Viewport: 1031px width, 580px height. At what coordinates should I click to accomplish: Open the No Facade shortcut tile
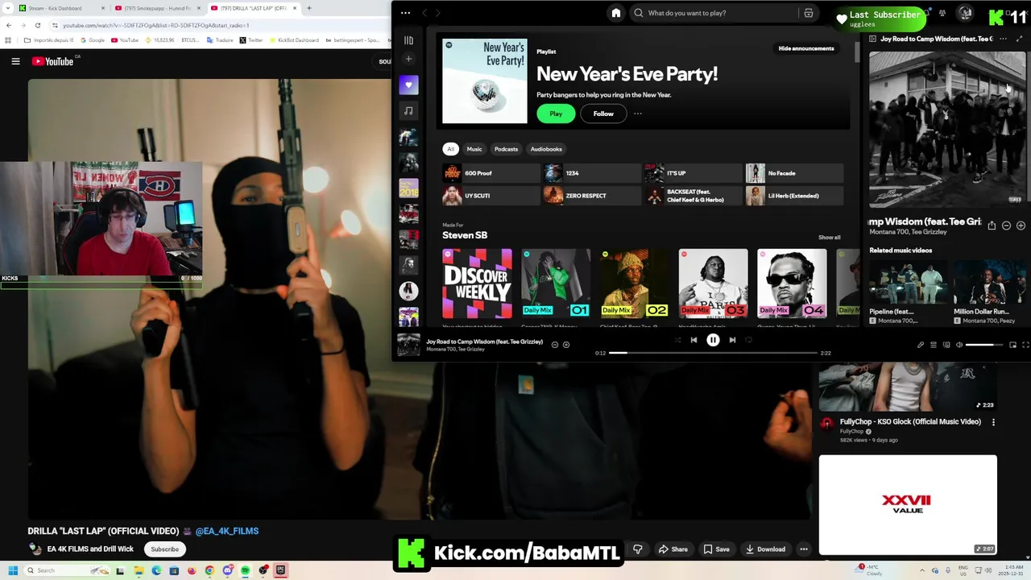pos(794,173)
